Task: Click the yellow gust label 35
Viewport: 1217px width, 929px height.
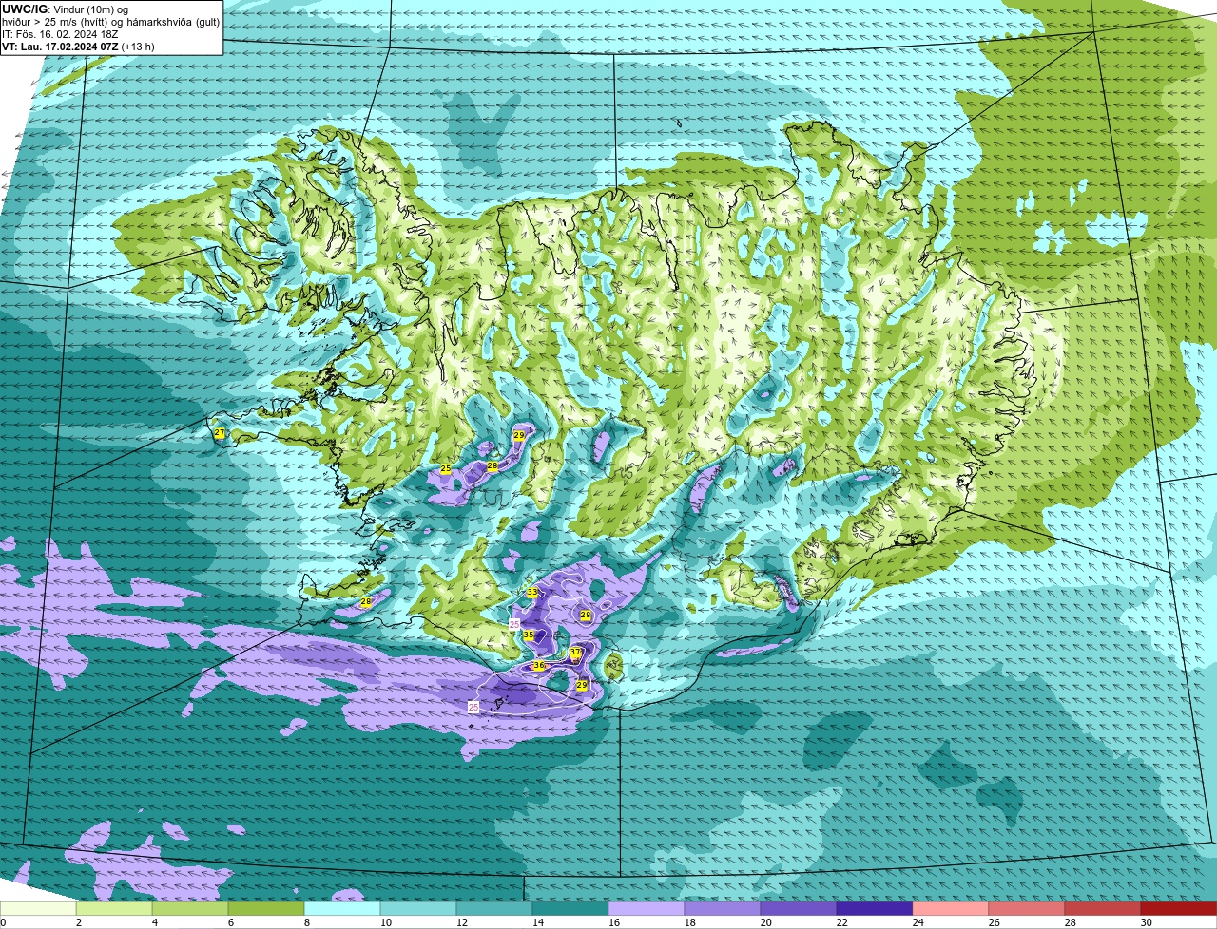Action: click(529, 635)
